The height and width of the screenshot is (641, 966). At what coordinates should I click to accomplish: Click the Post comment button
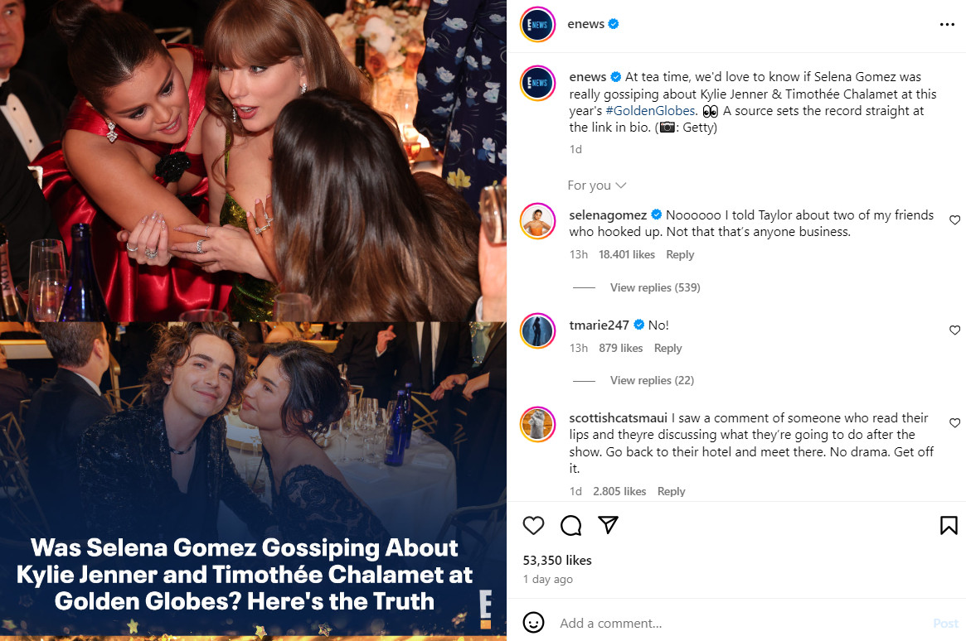[945, 623]
